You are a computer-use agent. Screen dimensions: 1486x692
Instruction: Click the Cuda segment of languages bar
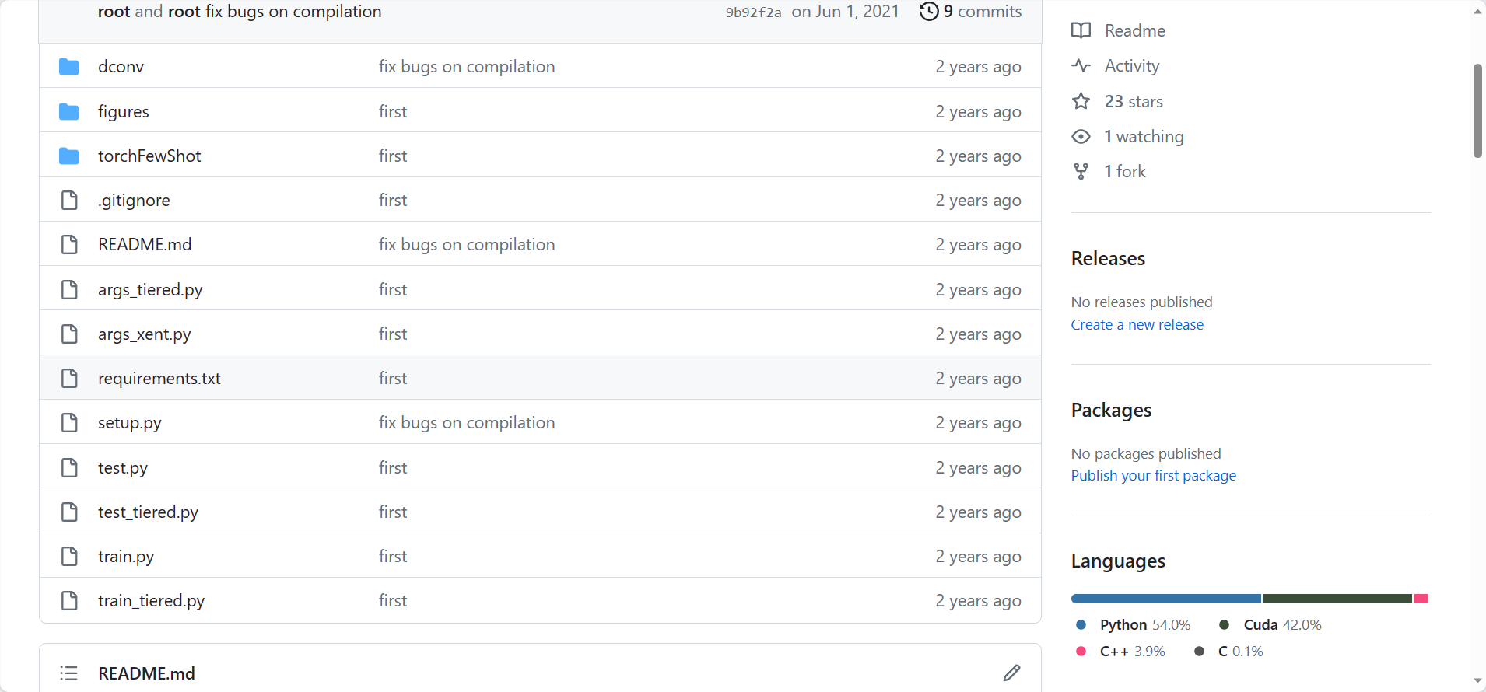(x=1337, y=599)
